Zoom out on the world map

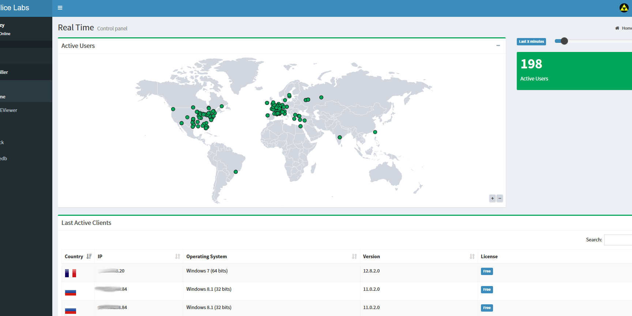(500, 198)
